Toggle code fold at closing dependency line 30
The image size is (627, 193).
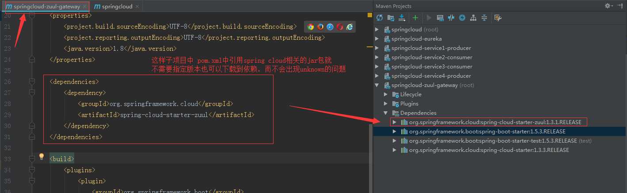click(x=32, y=126)
